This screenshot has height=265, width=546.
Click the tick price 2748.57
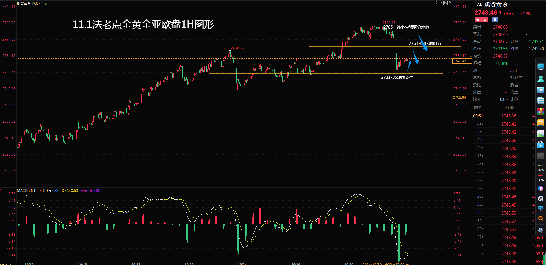click(x=509, y=221)
